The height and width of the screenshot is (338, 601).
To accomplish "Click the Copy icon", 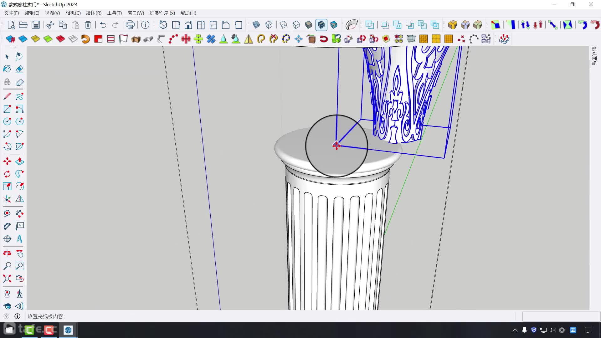I will coord(63,25).
